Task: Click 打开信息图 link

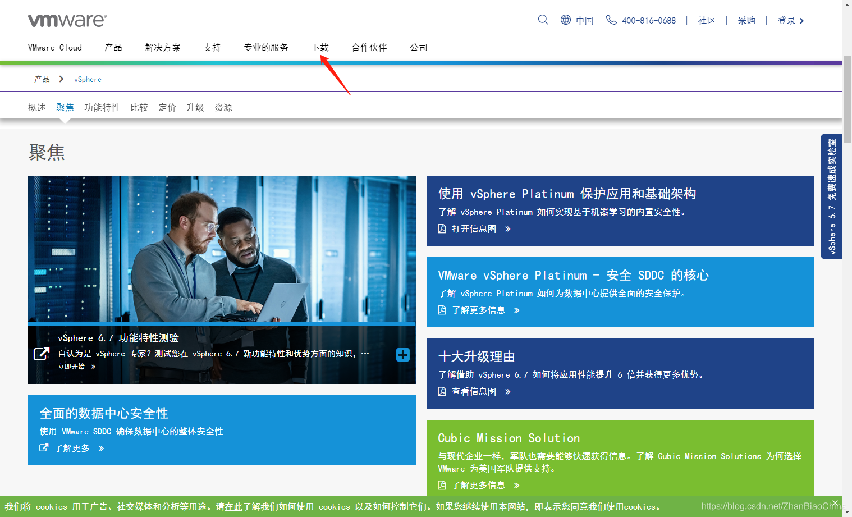Action: (x=474, y=229)
